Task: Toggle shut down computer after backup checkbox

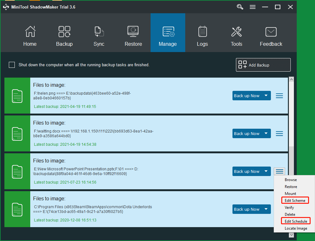Action: (12, 65)
